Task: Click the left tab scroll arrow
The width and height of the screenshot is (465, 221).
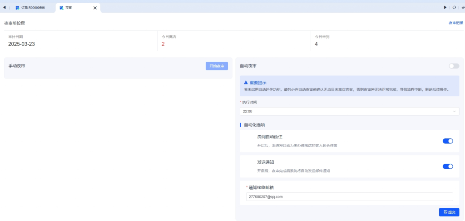Action: pos(4,7)
